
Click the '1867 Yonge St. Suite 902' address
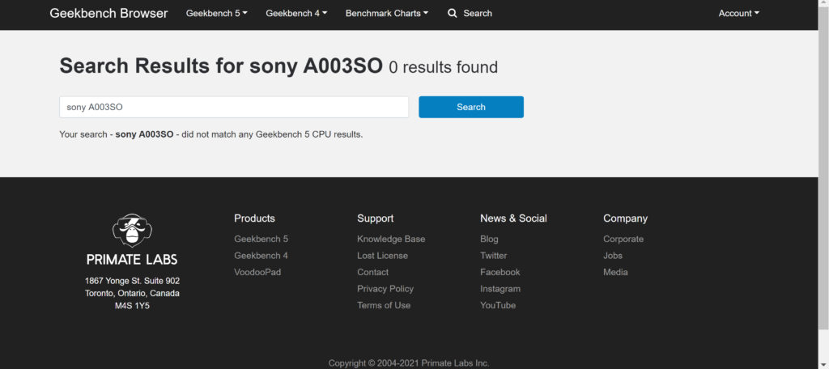(x=132, y=281)
